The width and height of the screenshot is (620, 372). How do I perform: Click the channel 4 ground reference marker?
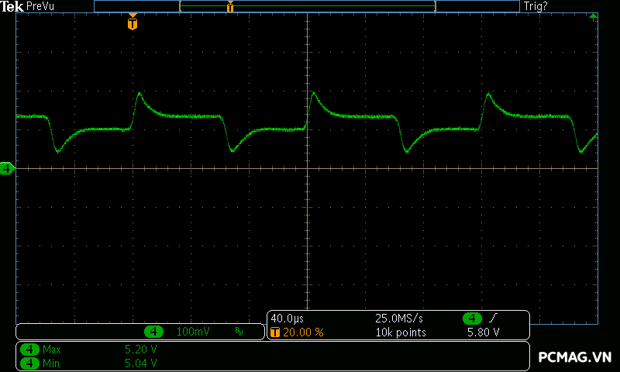pyautogui.click(x=7, y=168)
